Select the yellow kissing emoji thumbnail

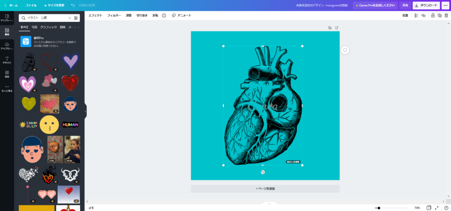(x=49, y=125)
